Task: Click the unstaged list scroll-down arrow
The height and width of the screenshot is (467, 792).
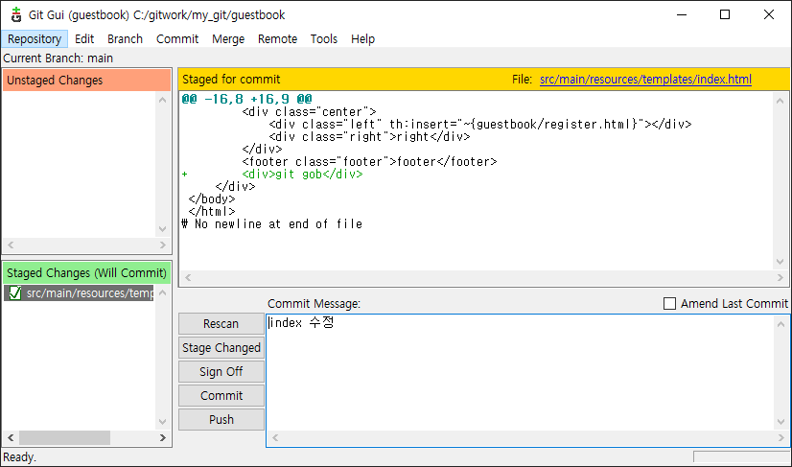Action: 163,229
